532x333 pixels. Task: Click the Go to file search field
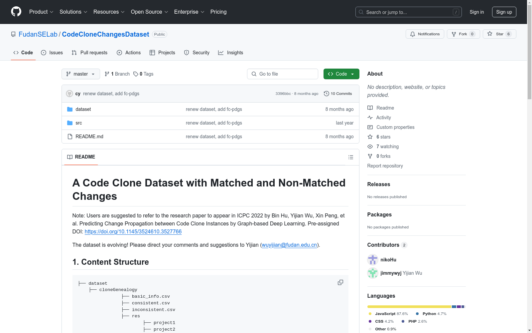283,74
